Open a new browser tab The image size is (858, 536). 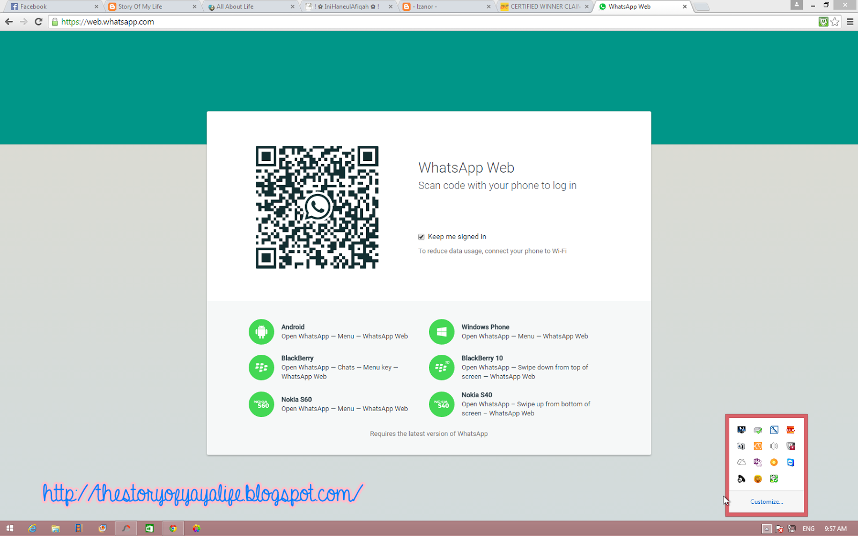(702, 7)
